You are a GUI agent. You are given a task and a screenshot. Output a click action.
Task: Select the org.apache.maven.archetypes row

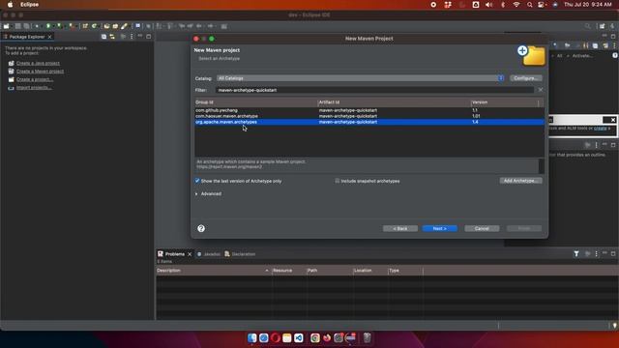coord(369,122)
